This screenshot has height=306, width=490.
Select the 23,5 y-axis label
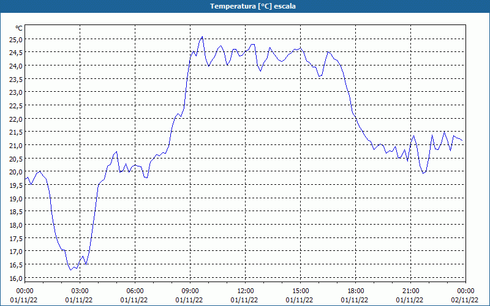pos(17,80)
